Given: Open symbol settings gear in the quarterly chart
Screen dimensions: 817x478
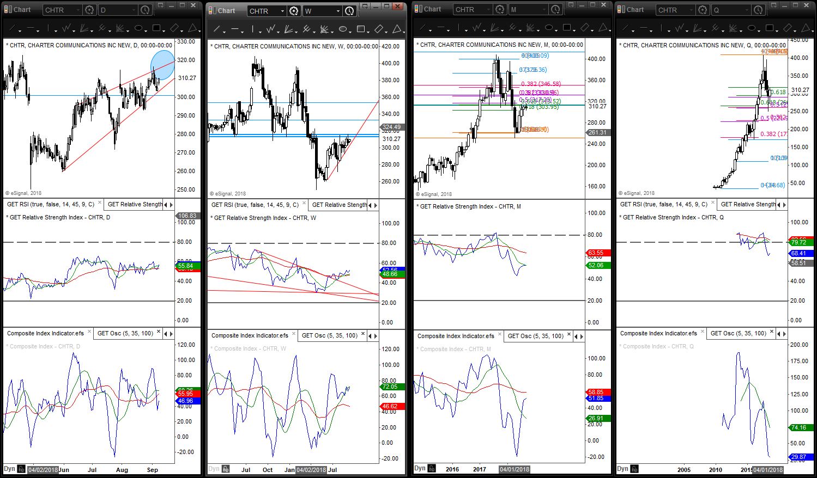Looking at the screenshot, I should 703,10.
